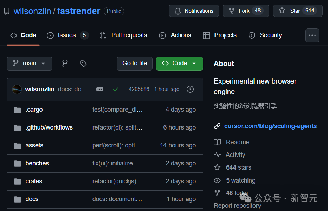Image resolution: width=328 pixels, height=211 pixels.
Task: Click the tags icon in the branch bar
Action: pyautogui.click(x=83, y=64)
